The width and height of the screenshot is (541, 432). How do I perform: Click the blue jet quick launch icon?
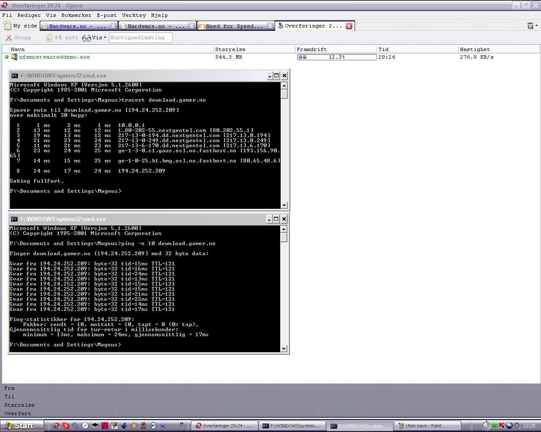pyautogui.click(x=124, y=426)
